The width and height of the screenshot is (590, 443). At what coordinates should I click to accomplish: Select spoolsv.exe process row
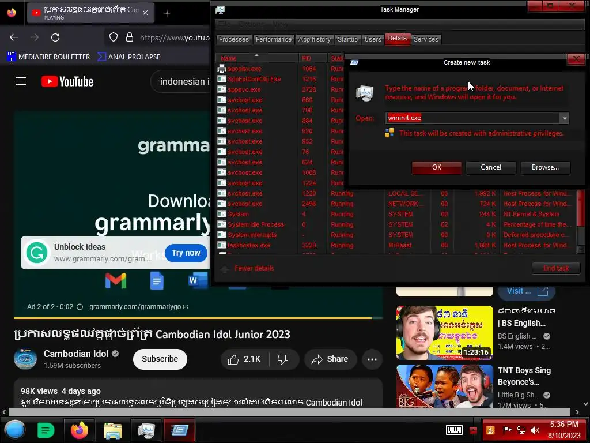coord(280,69)
